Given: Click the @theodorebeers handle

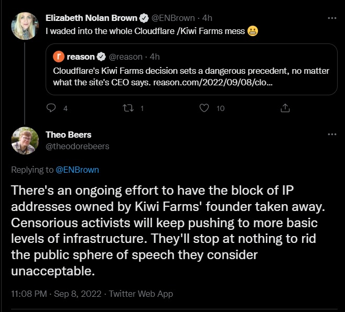Looking at the screenshot, I should (78, 146).
